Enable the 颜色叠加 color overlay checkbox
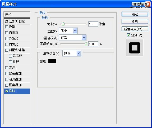Viewport: 152px width, 128px height. (x=7, y=73)
